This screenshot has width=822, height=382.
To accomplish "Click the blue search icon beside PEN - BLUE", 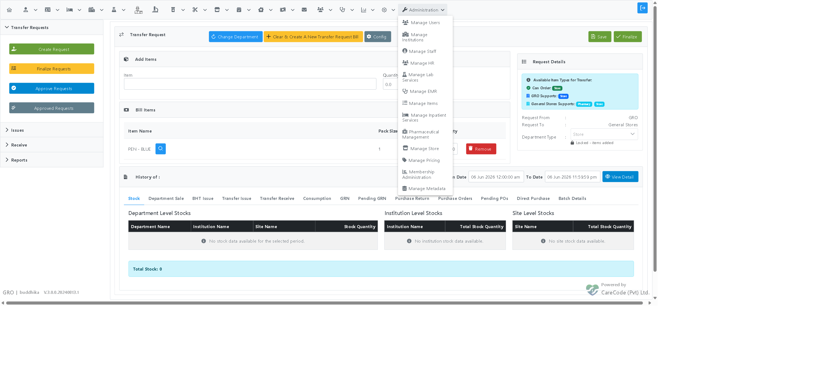I will point(161,149).
